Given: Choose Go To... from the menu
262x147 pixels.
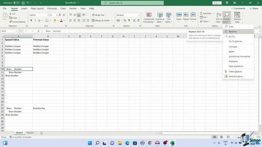Looking at the screenshot, I should tap(238, 36).
